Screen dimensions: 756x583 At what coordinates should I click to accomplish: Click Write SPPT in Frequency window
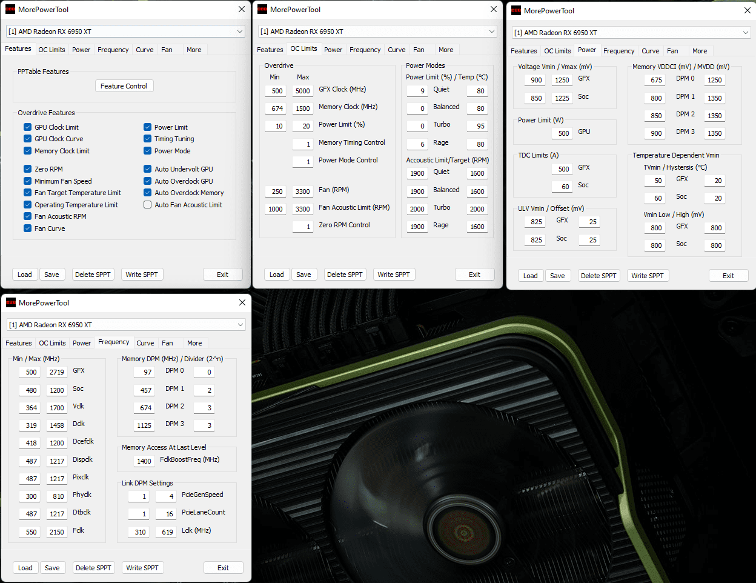[142, 568]
